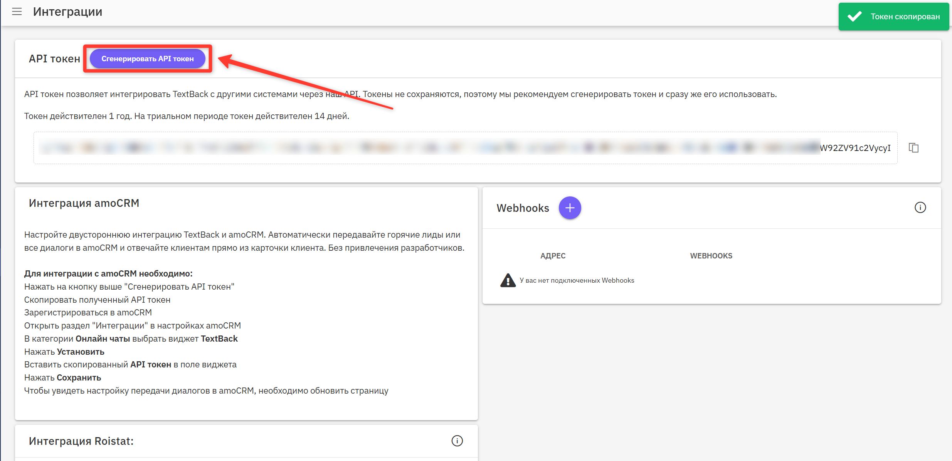The image size is (952, 461).
Task: Click the "Webhooks" panel title
Action: [523, 208]
